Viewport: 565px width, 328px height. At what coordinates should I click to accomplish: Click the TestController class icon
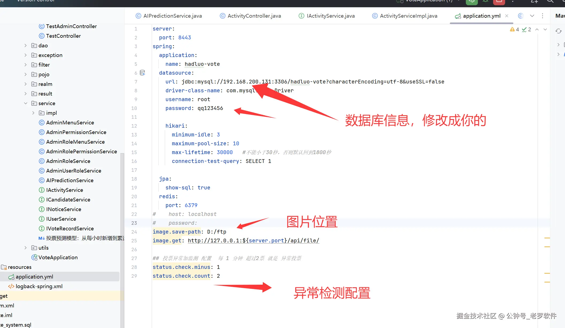(x=41, y=36)
